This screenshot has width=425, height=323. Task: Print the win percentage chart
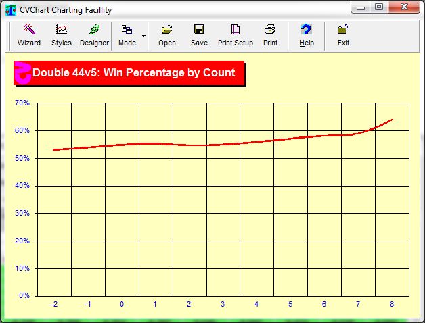click(x=270, y=35)
